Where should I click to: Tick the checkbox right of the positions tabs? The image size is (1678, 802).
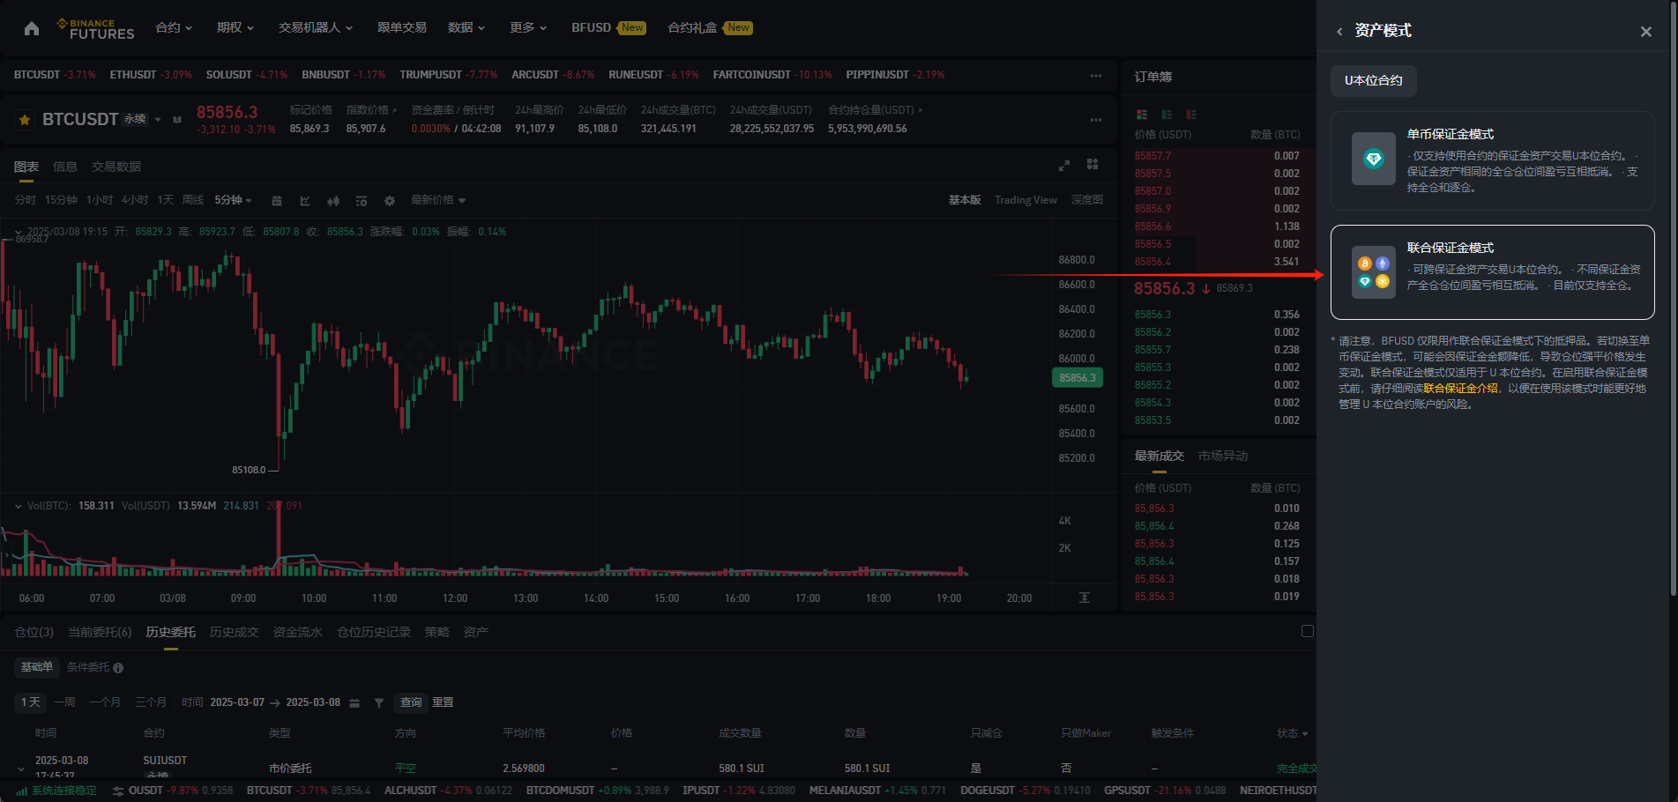[x=1308, y=631]
